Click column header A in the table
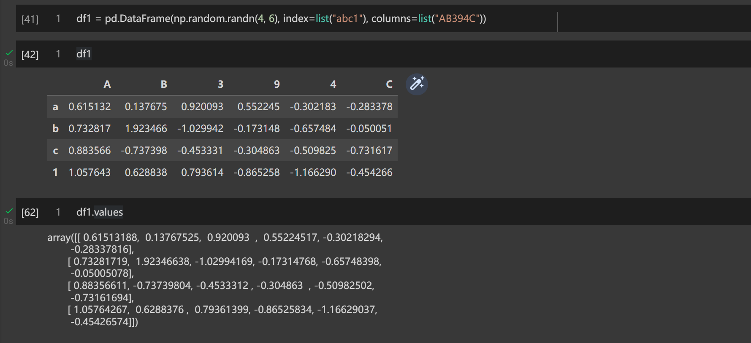The height and width of the screenshot is (343, 751). 107,84
